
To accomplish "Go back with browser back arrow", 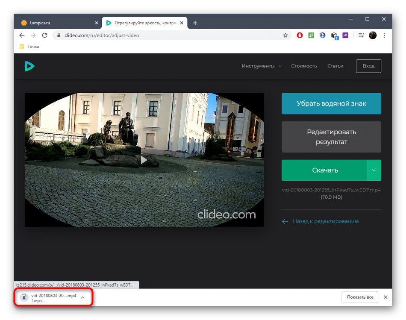I will [x=22, y=35].
